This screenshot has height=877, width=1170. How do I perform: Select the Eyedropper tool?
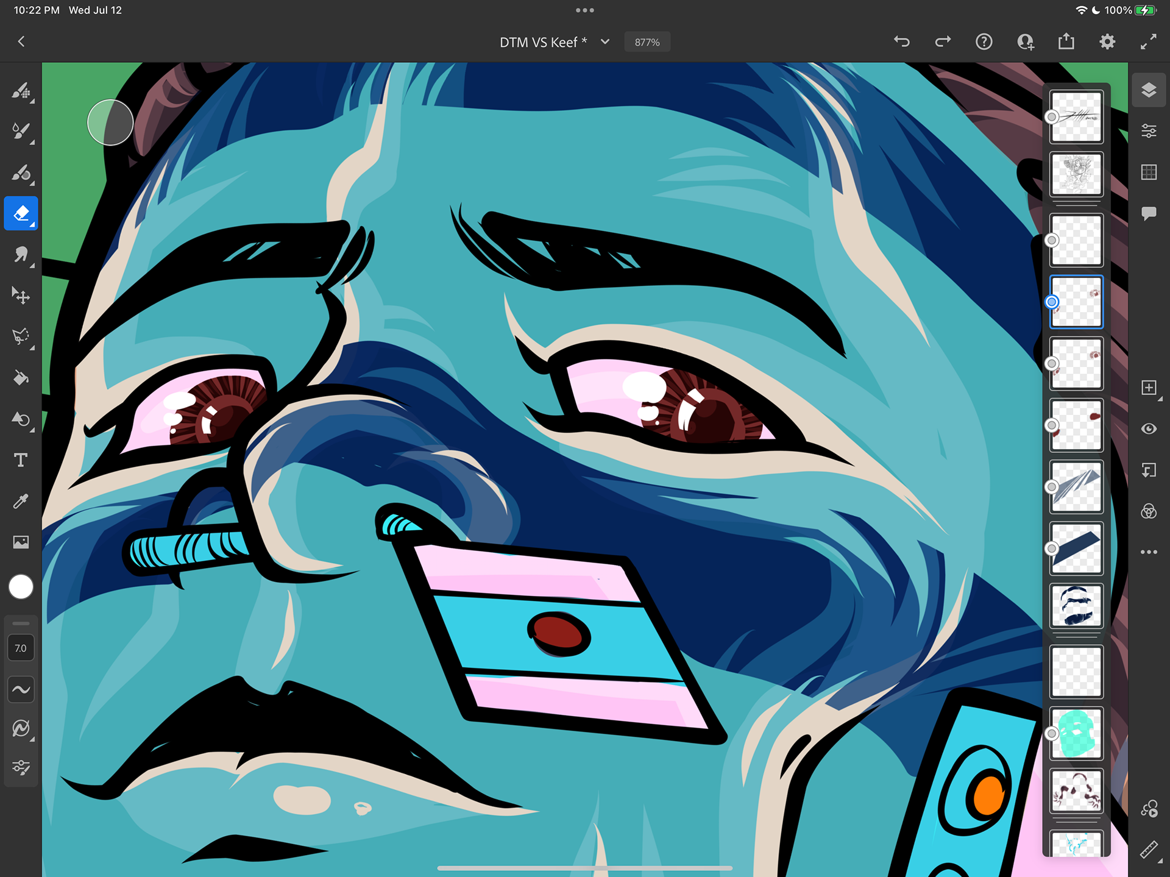tap(21, 501)
